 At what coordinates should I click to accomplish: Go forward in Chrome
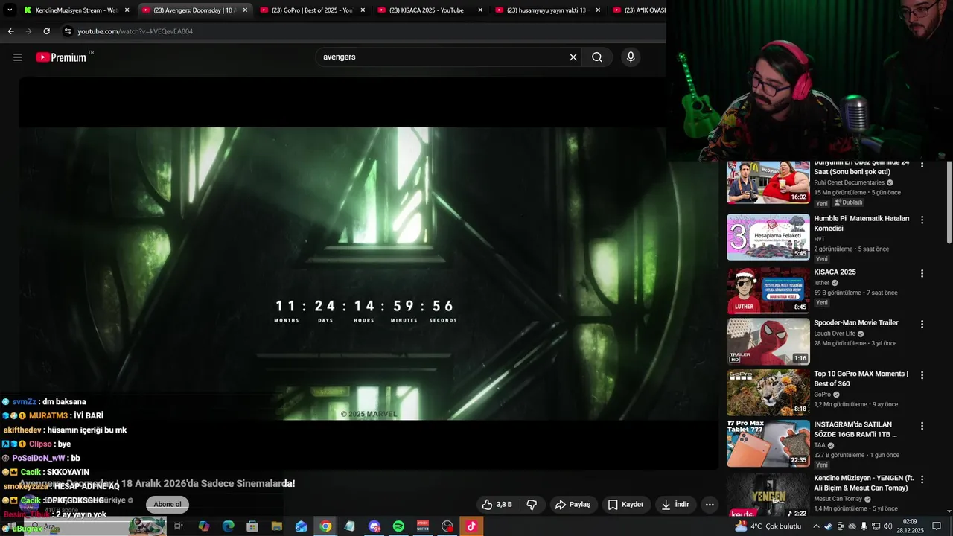click(x=28, y=31)
